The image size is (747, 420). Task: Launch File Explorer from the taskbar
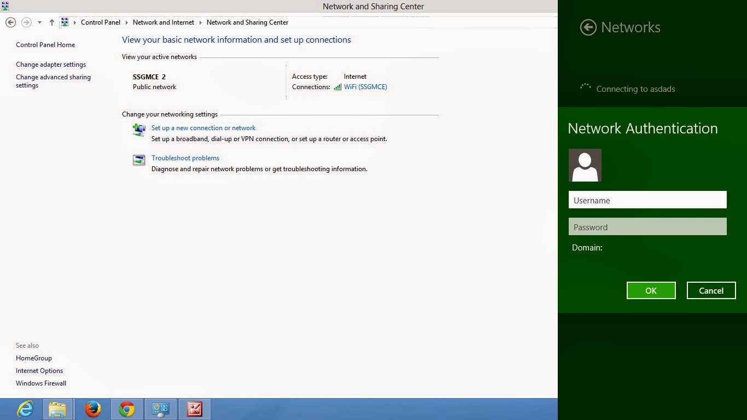click(57, 409)
